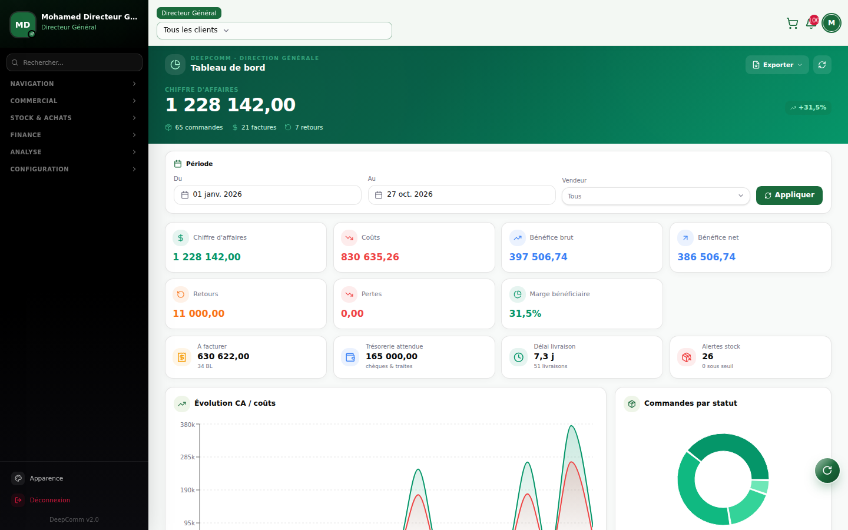Click the 7 retours link

pyautogui.click(x=304, y=127)
